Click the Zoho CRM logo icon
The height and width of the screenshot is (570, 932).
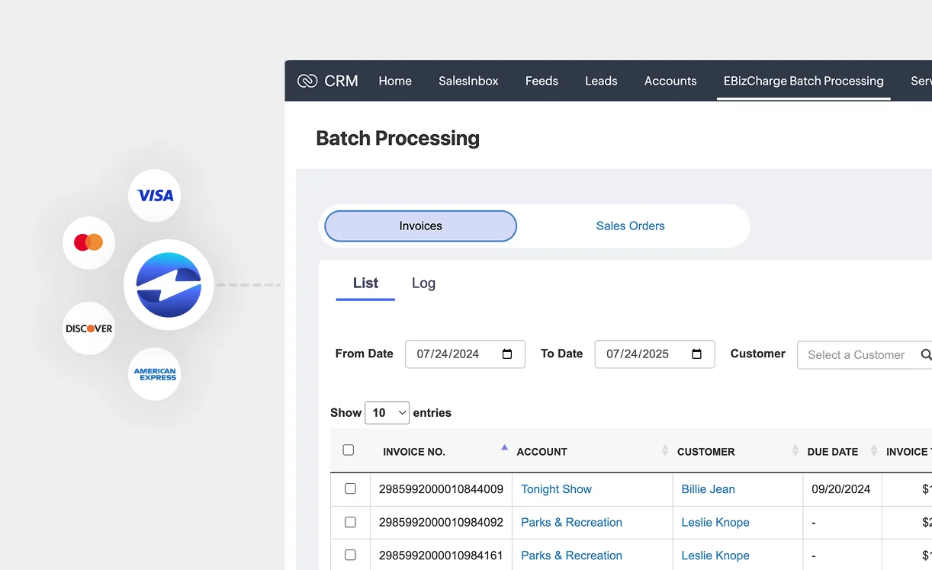click(307, 81)
